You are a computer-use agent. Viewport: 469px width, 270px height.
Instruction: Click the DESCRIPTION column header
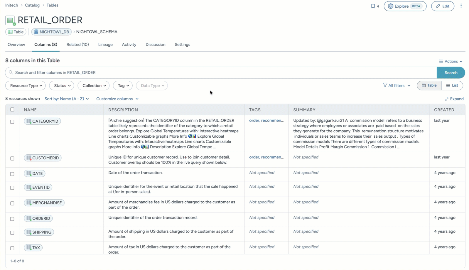pyautogui.click(x=123, y=110)
